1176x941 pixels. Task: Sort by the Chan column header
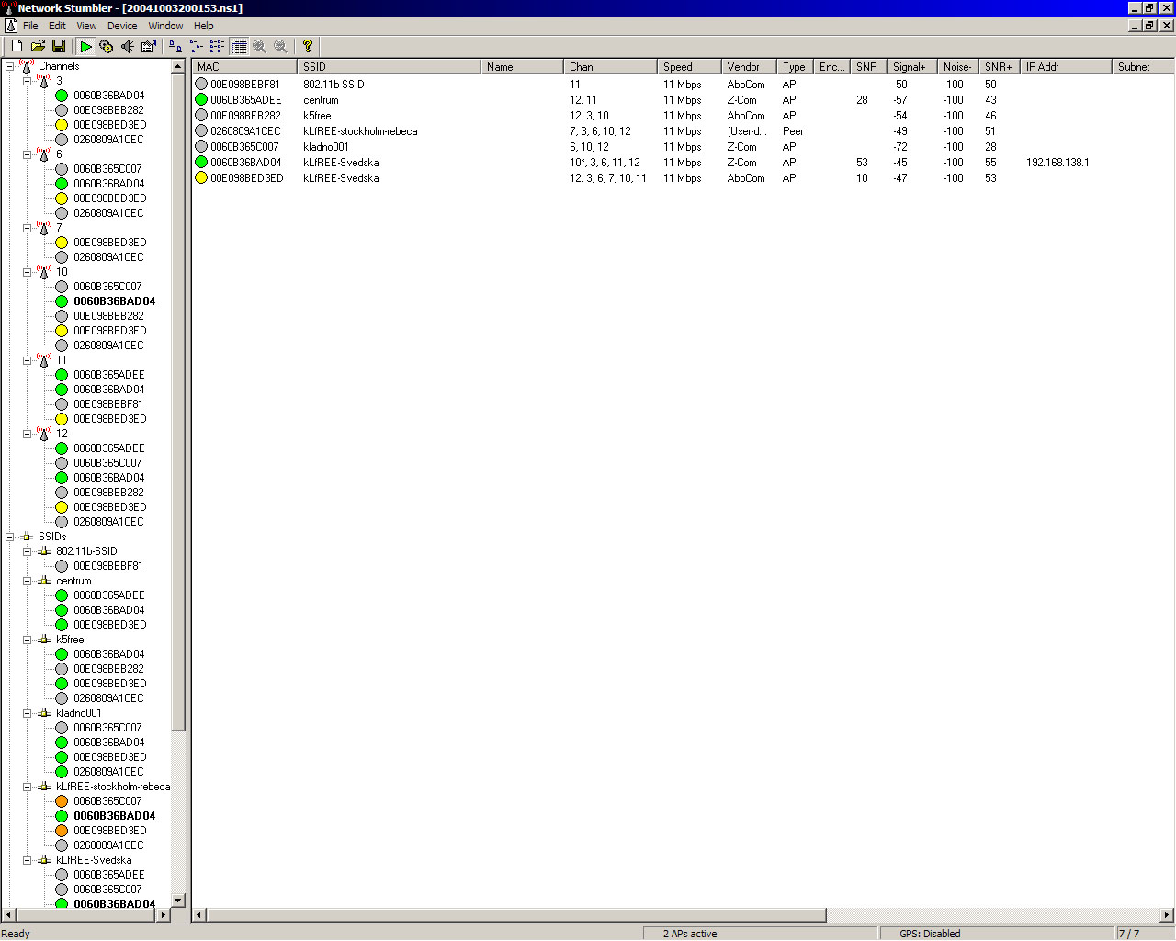pyautogui.click(x=610, y=67)
